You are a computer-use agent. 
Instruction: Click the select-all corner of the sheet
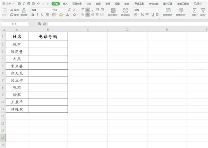tap(4, 30)
